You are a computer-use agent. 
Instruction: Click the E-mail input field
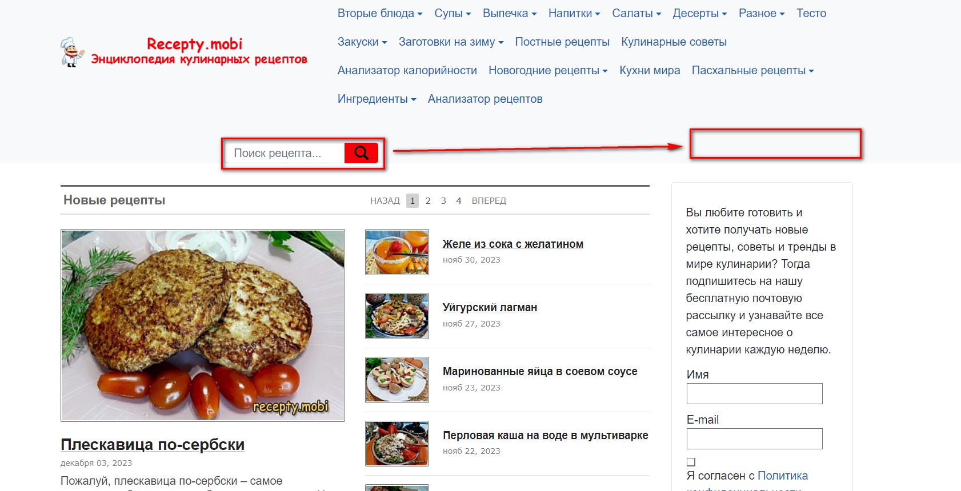click(x=754, y=438)
